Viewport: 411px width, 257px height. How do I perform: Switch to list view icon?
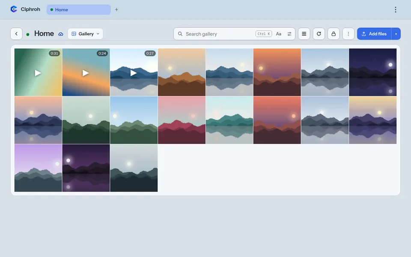click(x=304, y=34)
